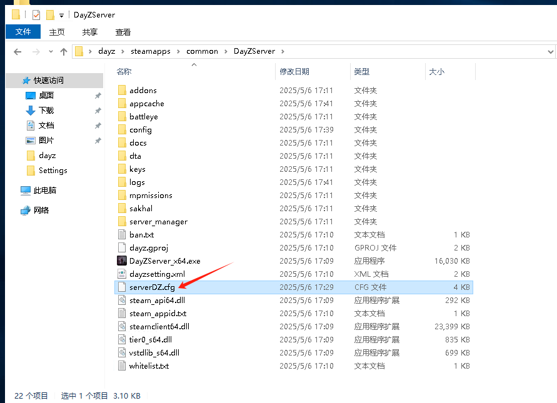Expand the chevron after DayZServer in breadcrumb
The width and height of the screenshot is (557, 403).
[283, 52]
